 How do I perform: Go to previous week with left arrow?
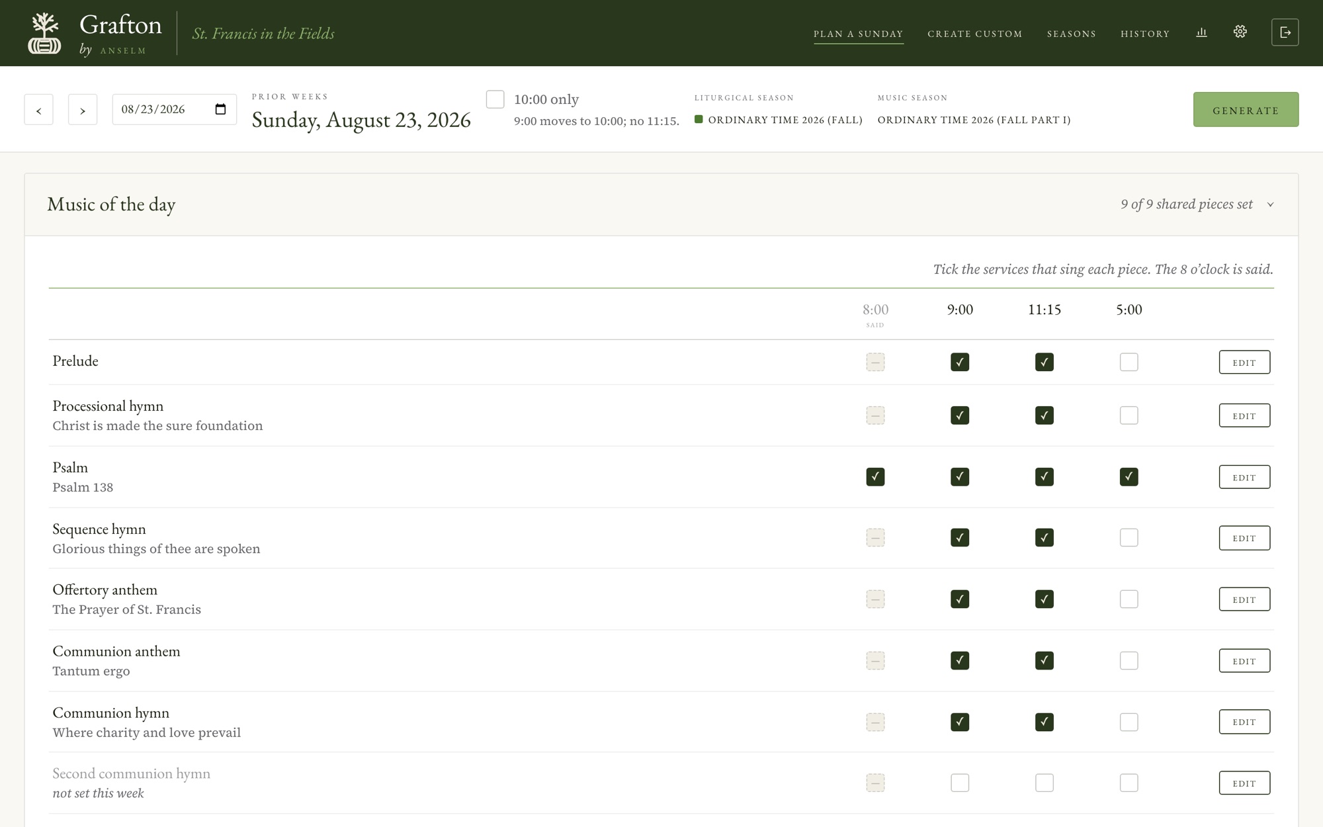tap(39, 110)
